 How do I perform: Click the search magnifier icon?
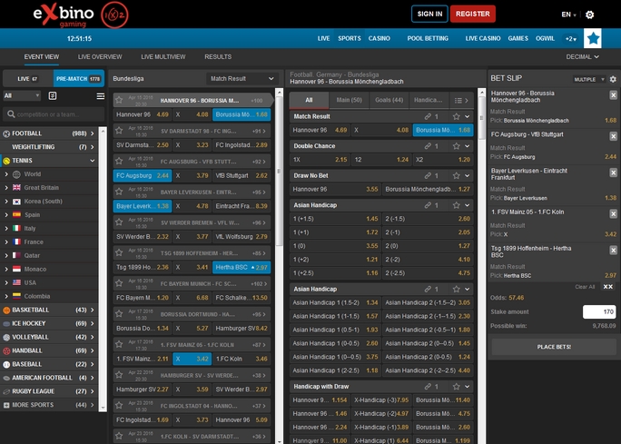[11, 114]
